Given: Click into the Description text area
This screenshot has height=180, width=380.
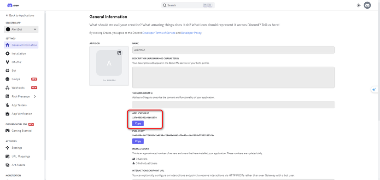Looking at the screenshot, I should [233, 77].
